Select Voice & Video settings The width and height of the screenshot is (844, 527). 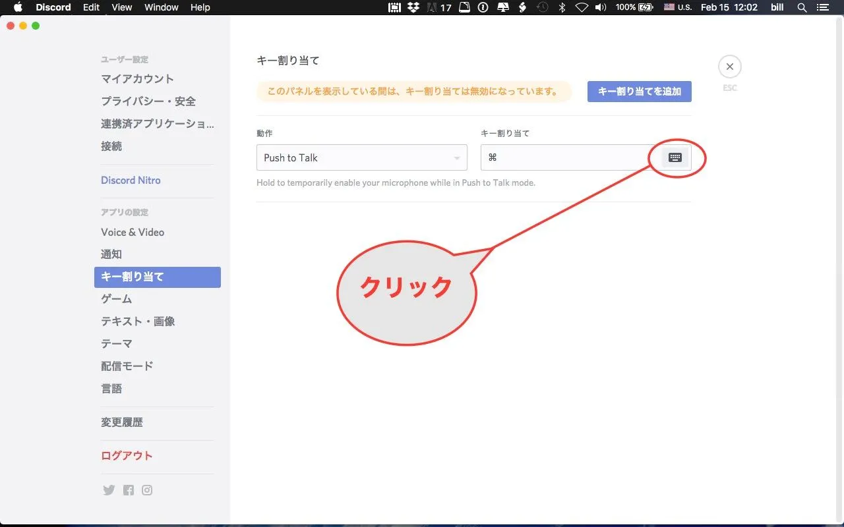[133, 232]
